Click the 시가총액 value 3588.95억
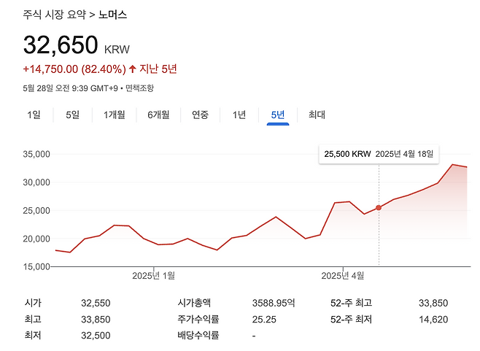The image size is (480, 351). [275, 303]
